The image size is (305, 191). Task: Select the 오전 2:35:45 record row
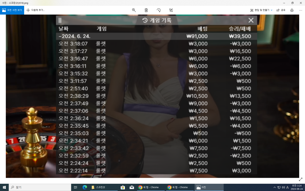[156, 126]
